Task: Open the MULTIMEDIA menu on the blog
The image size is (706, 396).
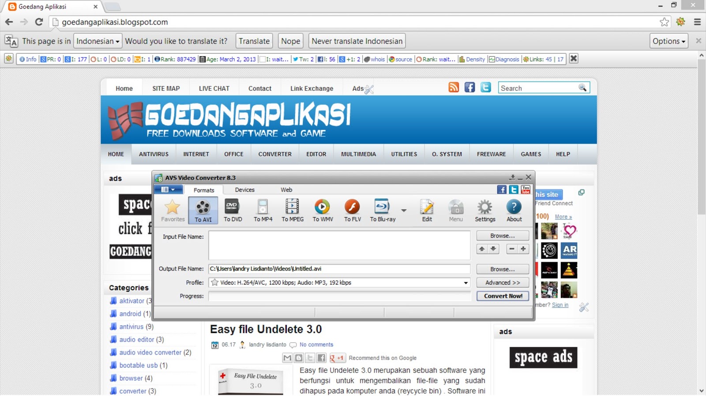Action: click(358, 154)
